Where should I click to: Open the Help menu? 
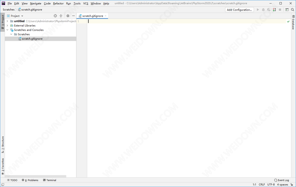106,3
